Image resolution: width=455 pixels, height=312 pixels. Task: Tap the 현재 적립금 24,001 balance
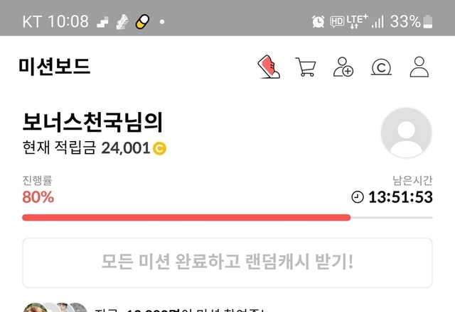click(86, 147)
